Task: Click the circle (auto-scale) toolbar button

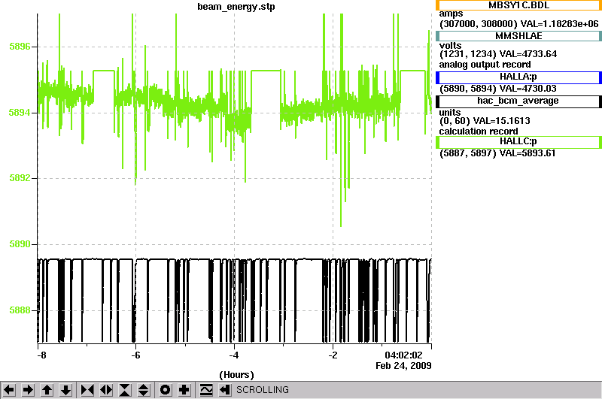Action: pos(165,390)
